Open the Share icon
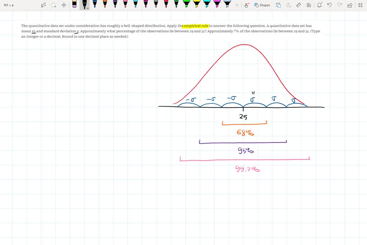Screen dimensions: 367x245 tap(350, 5)
